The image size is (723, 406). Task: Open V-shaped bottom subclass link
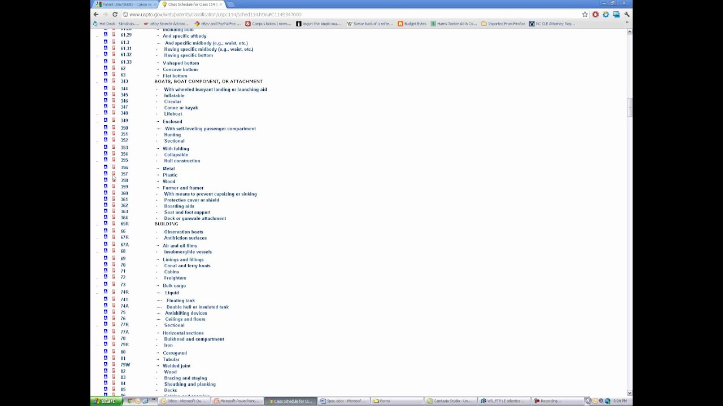click(181, 63)
